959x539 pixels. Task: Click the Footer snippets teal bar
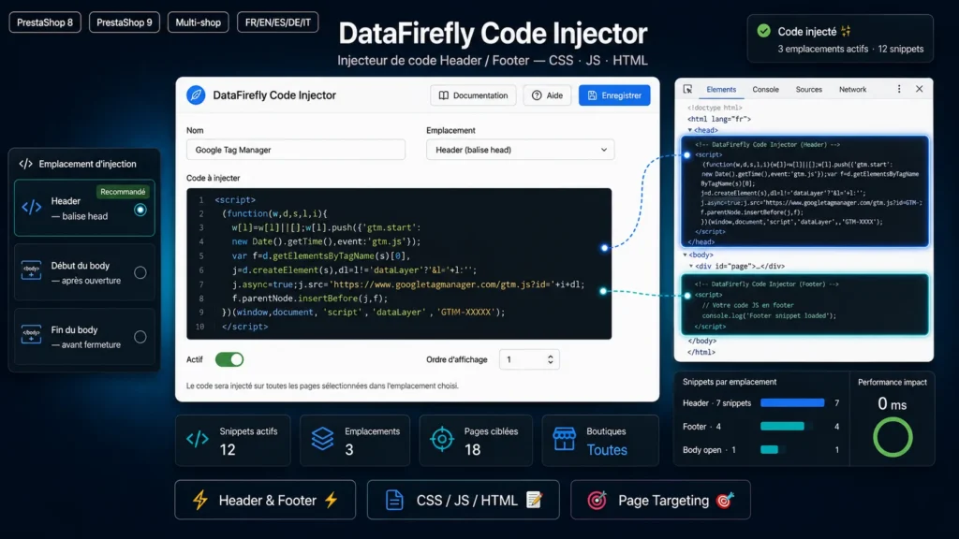[x=782, y=426]
